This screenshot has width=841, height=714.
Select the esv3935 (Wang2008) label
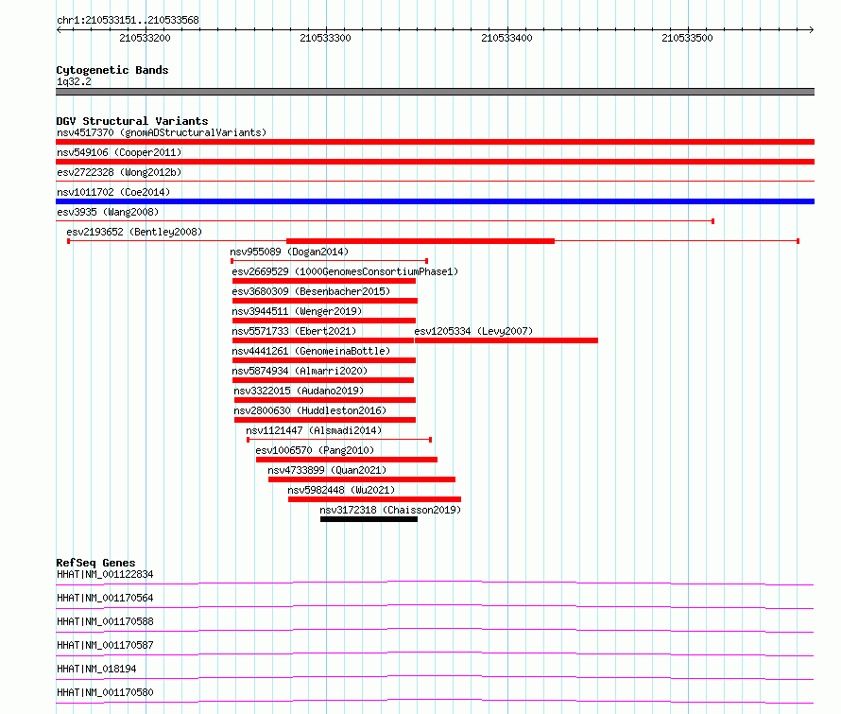[108, 212]
